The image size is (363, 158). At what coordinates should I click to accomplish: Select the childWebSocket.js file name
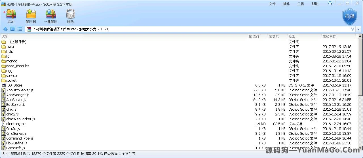coord(20,119)
